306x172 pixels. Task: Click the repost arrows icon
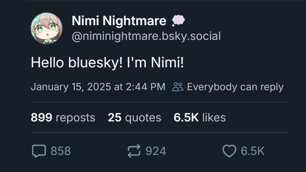coord(134,151)
